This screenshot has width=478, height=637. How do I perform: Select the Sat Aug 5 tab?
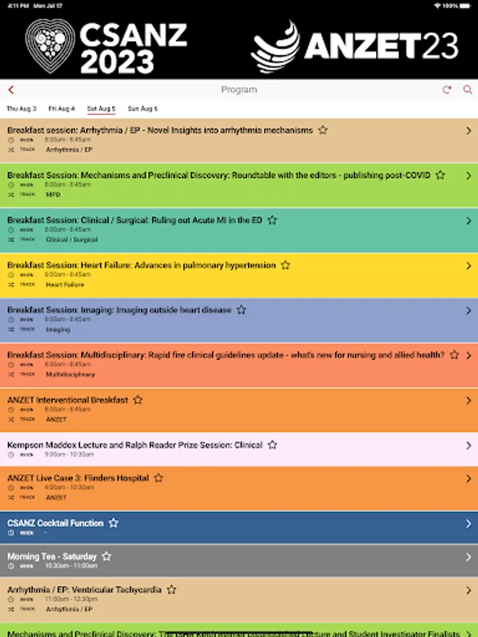(x=101, y=108)
